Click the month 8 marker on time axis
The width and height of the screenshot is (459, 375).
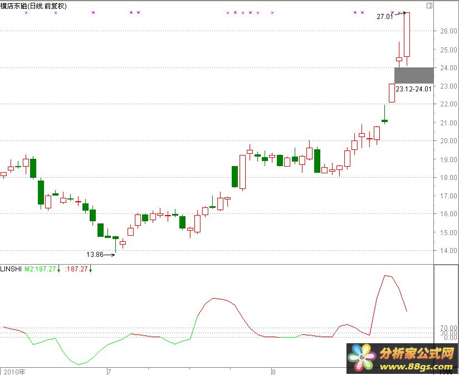click(x=274, y=372)
